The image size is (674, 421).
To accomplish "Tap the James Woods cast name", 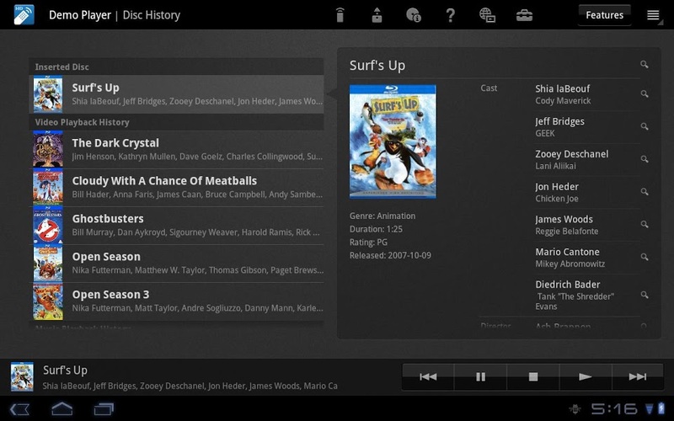I will [564, 220].
